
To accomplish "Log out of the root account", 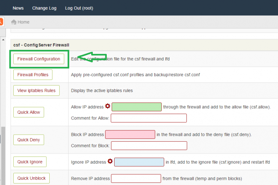I will 79,8.
